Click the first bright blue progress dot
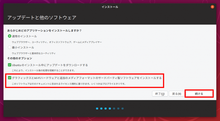 (x=97, y=109)
